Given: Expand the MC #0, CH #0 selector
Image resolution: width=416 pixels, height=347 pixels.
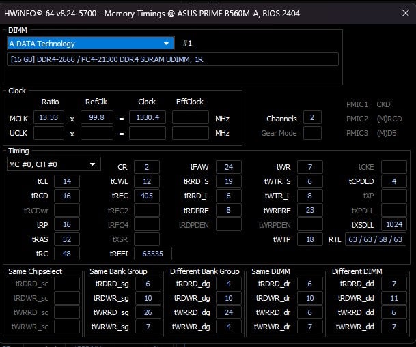Looking at the screenshot, I should pos(53,164).
